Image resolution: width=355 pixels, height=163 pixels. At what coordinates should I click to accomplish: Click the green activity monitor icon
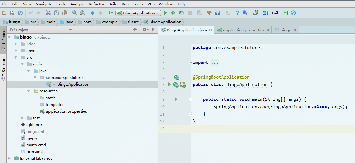point(285,13)
